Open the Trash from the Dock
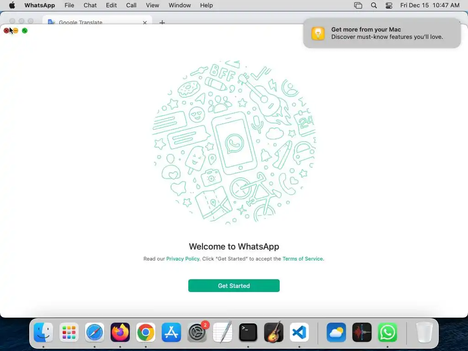The height and width of the screenshot is (351, 468). [425, 332]
